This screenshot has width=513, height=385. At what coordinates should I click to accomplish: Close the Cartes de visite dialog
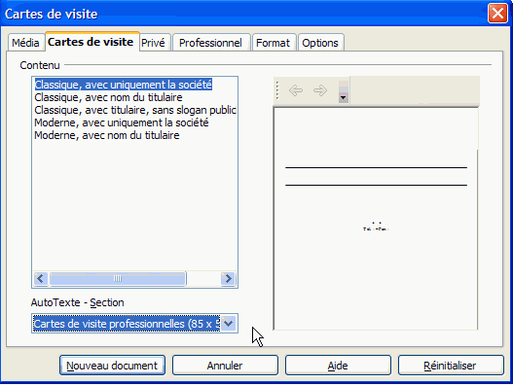(497, 14)
